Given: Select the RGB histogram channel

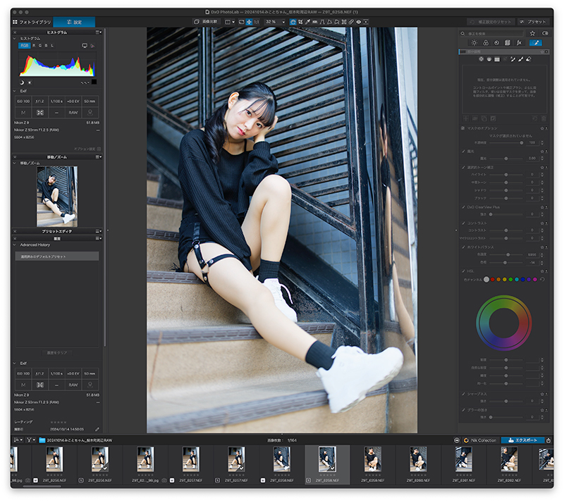Looking at the screenshot, I should pyautogui.click(x=24, y=46).
